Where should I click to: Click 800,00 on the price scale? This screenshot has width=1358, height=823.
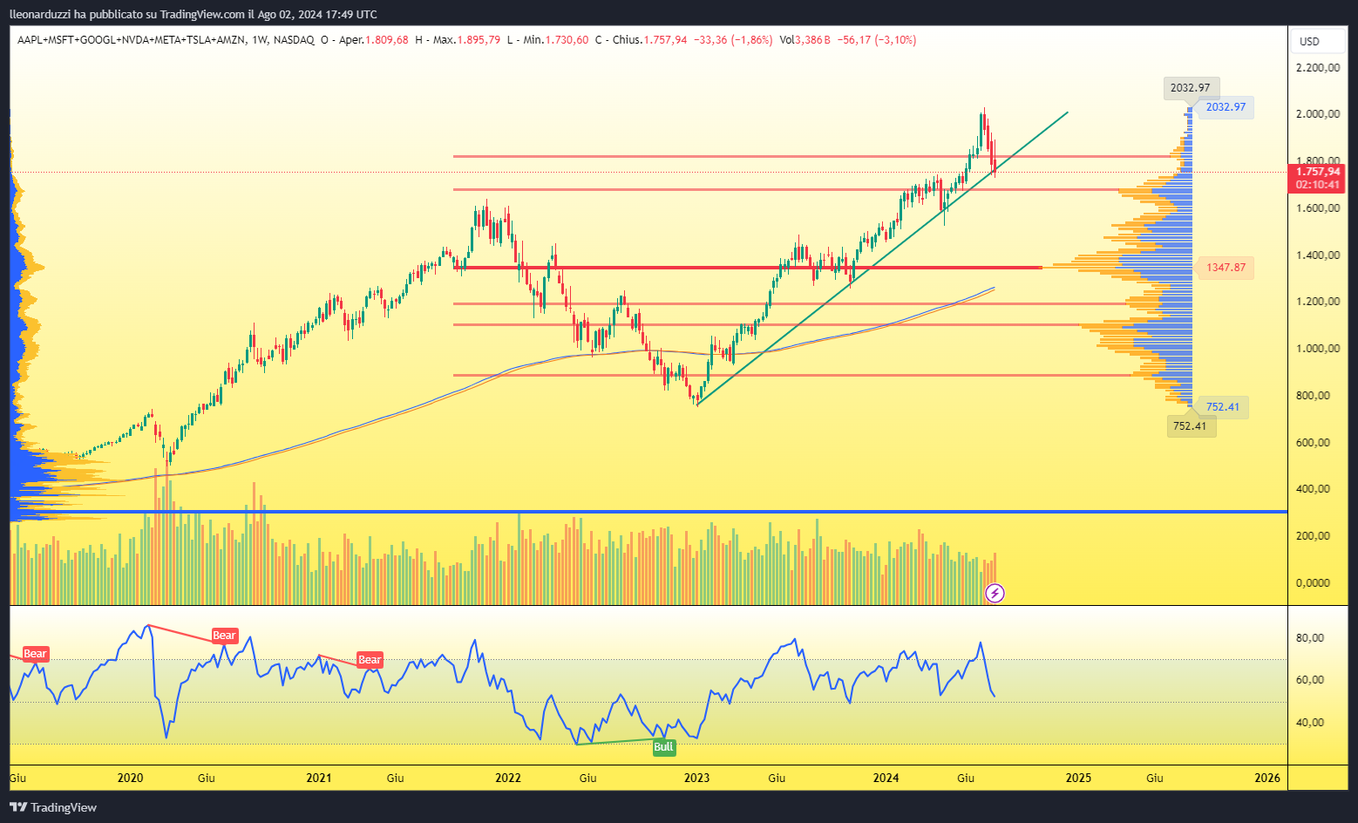coord(1314,396)
